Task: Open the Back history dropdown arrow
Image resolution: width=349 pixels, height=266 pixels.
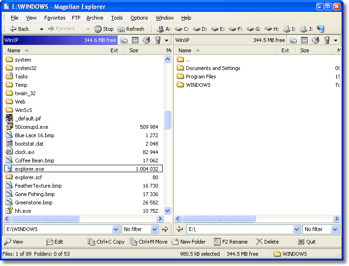Action: tap(41, 29)
